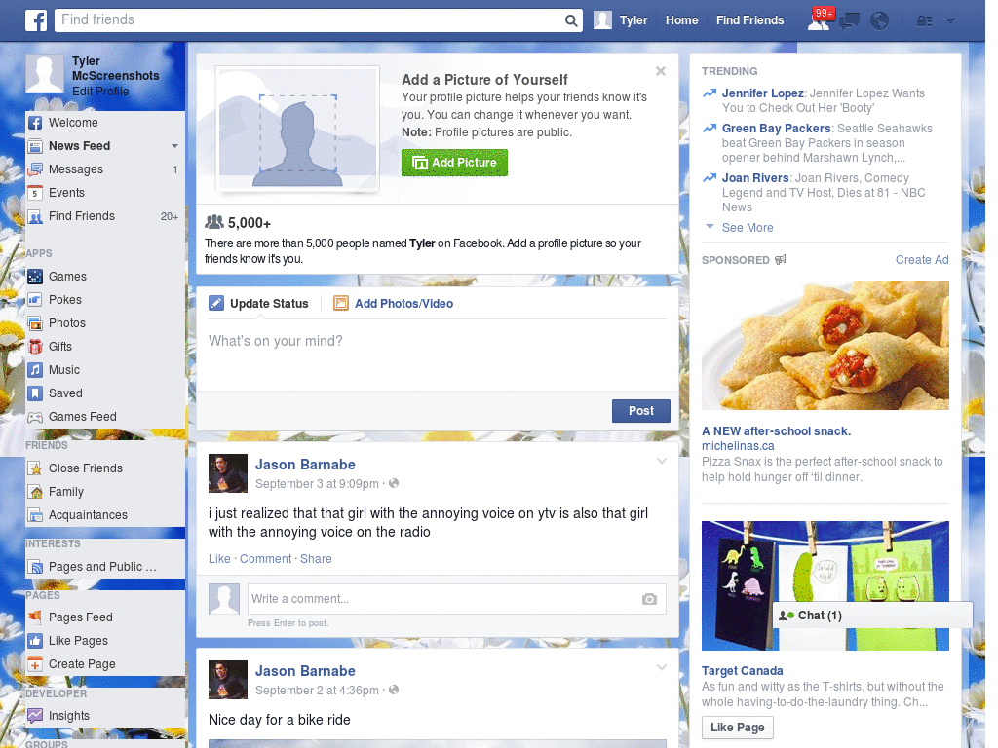The image size is (998, 748).
Task: Click the Pages Feed icon
Action: [x=36, y=617]
